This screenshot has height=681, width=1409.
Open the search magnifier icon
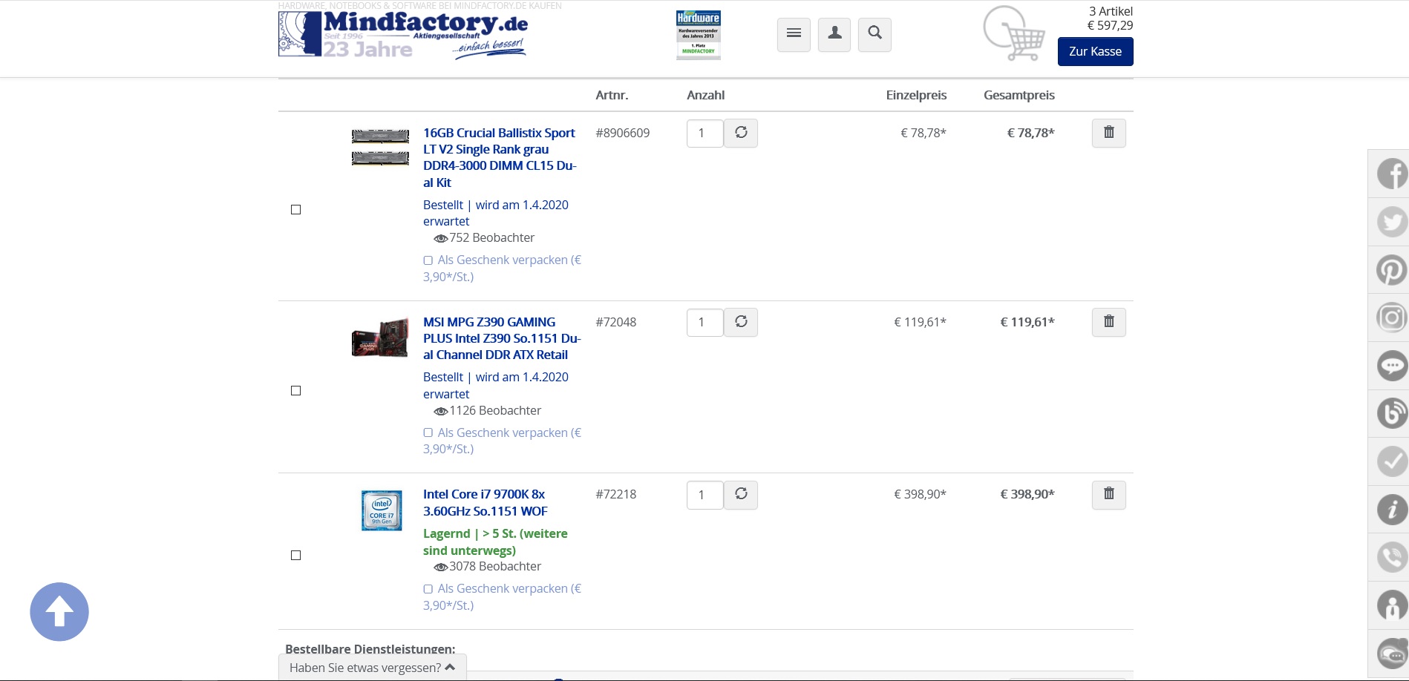pyautogui.click(x=875, y=34)
